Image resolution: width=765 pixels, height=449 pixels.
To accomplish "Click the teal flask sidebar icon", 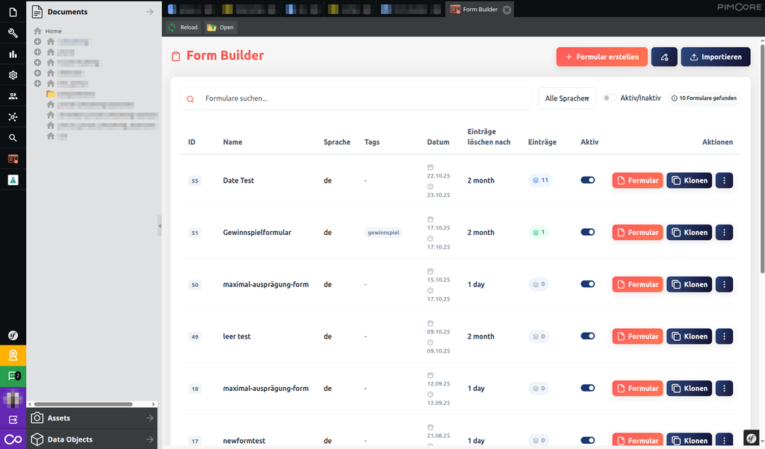I will (13, 180).
